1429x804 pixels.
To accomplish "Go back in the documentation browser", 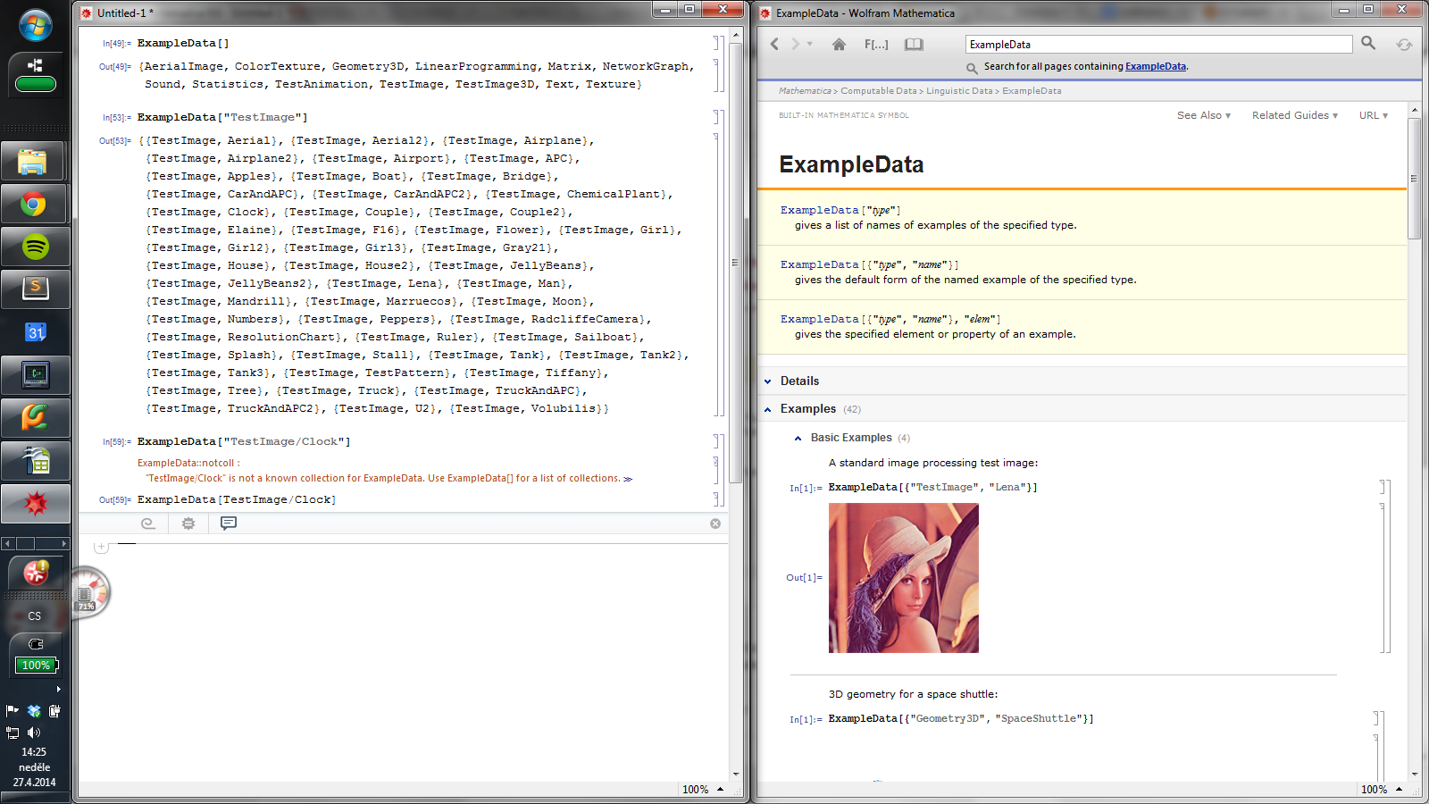I will click(x=774, y=44).
